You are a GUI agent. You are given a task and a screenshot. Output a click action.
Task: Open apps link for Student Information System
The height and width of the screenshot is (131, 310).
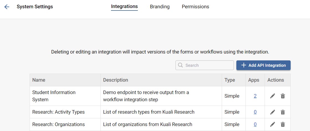pos(255,96)
